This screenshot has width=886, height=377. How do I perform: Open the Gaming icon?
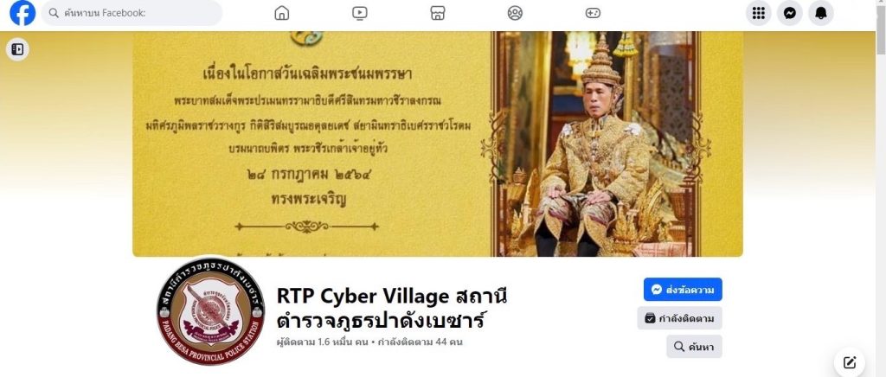tap(593, 13)
